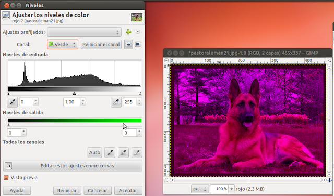Click the high input value field 255
The image size is (334, 196).
(130, 102)
